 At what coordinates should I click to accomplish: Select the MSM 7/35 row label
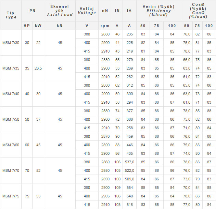pos(11,68)
